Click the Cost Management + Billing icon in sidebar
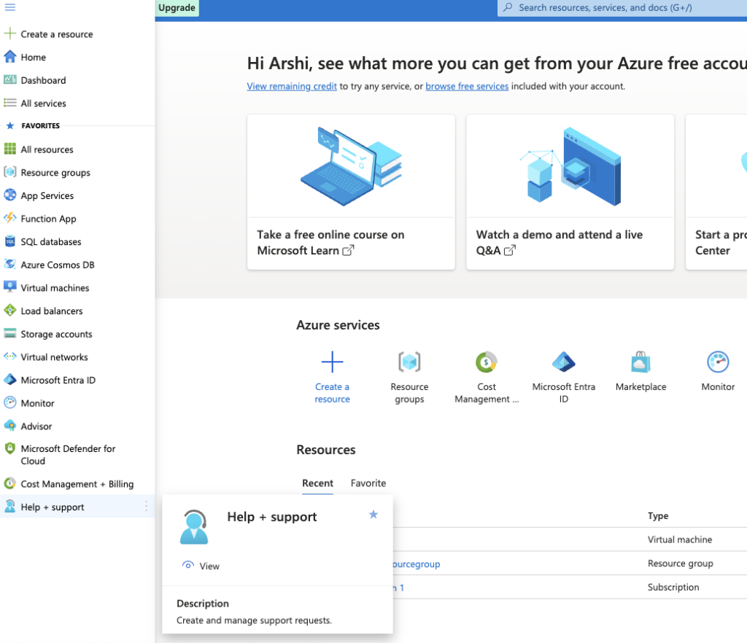This screenshot has width=747, height=643. [10, 483]
